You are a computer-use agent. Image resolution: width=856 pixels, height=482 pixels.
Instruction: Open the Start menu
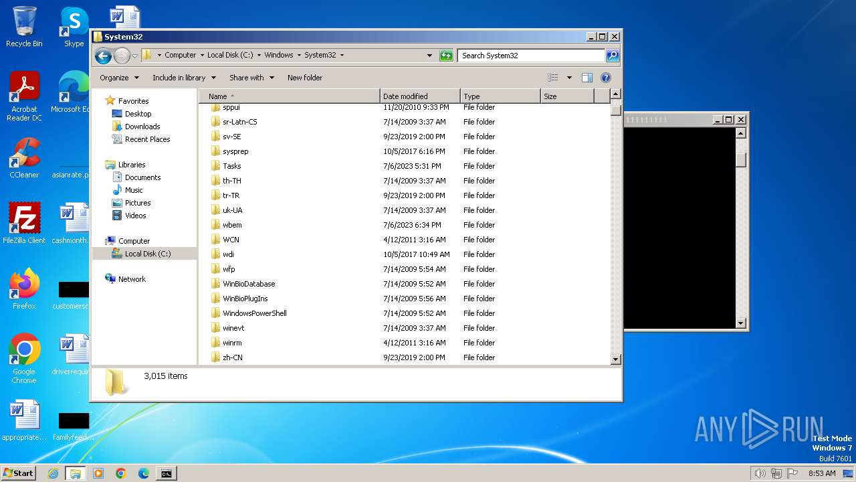click(x=19, y=473)
